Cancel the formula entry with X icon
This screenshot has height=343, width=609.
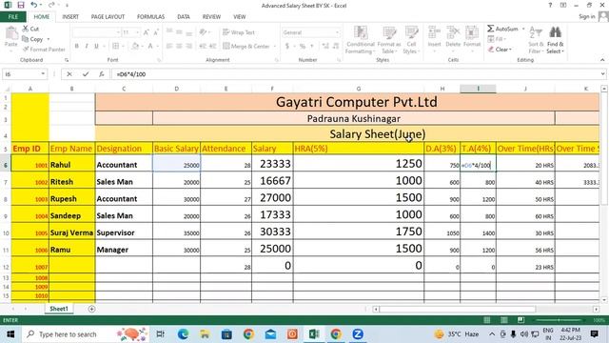coord(69,74)
